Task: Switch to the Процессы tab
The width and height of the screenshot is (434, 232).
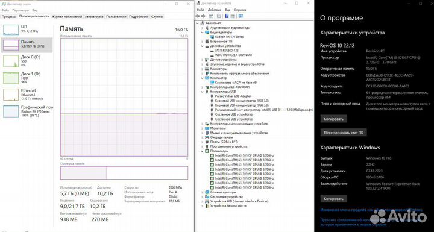Action: pyautogui.click(x=9, y=17)
